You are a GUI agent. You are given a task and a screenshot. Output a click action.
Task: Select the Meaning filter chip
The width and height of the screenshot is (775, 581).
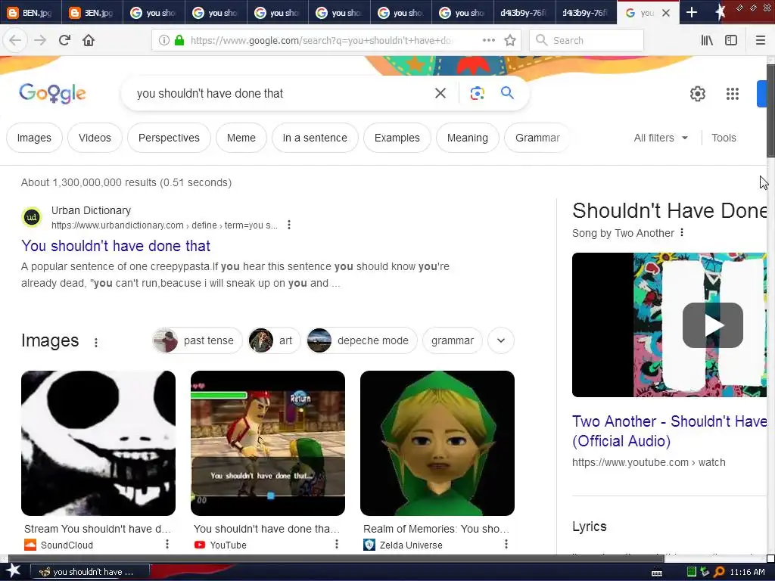(468, 138)
